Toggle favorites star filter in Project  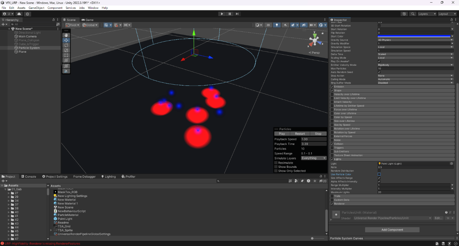point(315,181)
